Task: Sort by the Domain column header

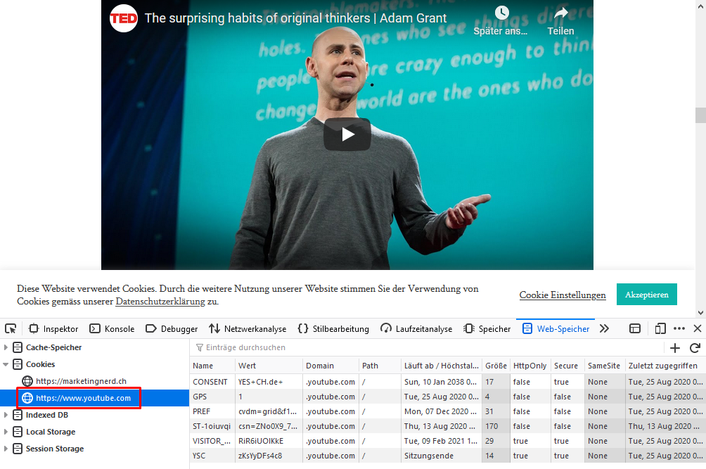Action: pos(330,366)
